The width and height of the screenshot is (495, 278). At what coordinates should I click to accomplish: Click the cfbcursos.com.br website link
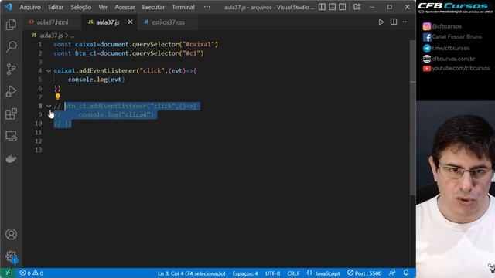point(449,59)
